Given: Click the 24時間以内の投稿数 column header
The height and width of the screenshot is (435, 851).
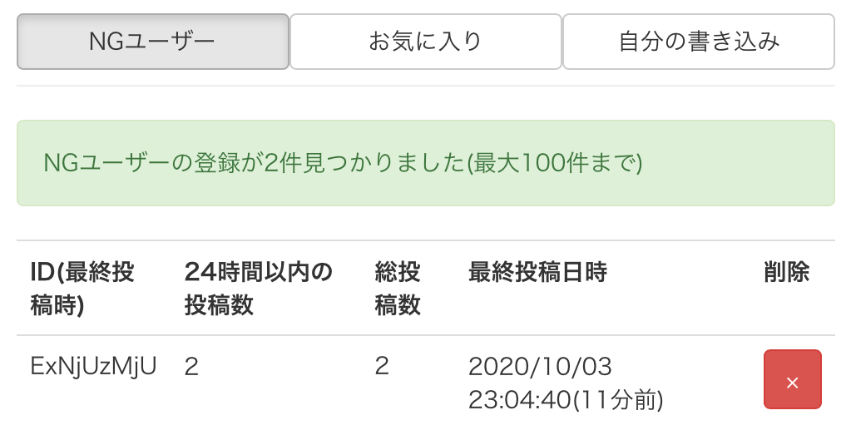Looking at the screenshot, I should pyautogui.click(x=258, y=288).
